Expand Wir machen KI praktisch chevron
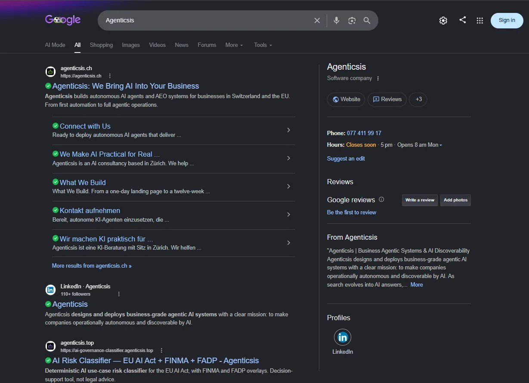 [x=288, y=243]
